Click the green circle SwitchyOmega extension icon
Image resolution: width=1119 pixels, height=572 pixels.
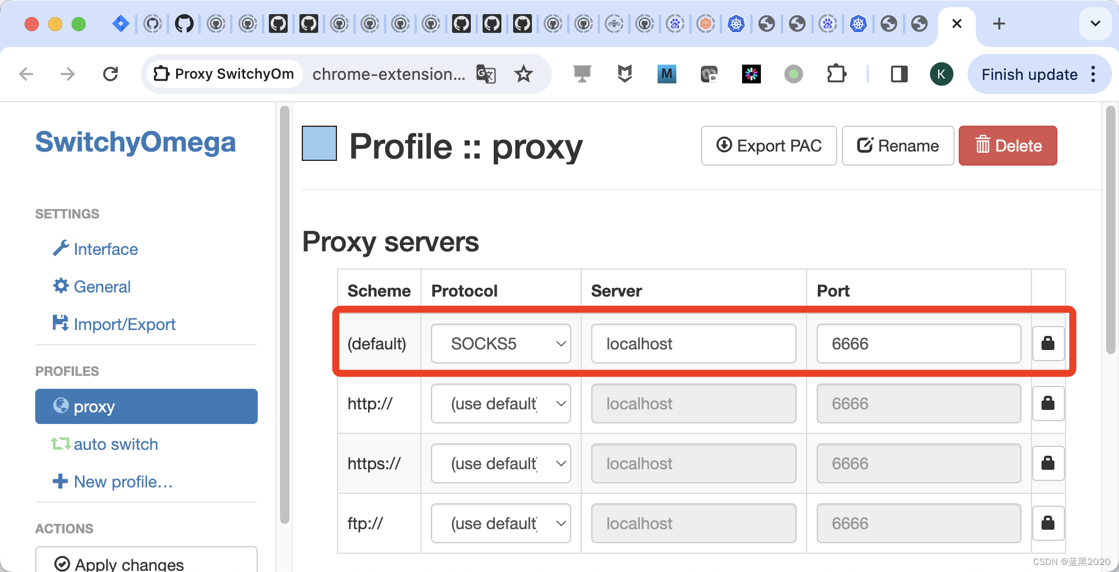[x=794, y=74]
